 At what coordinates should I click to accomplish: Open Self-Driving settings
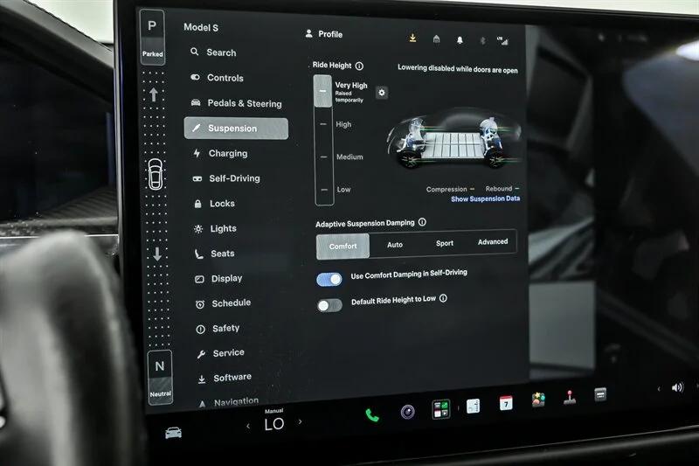(226, 178)
